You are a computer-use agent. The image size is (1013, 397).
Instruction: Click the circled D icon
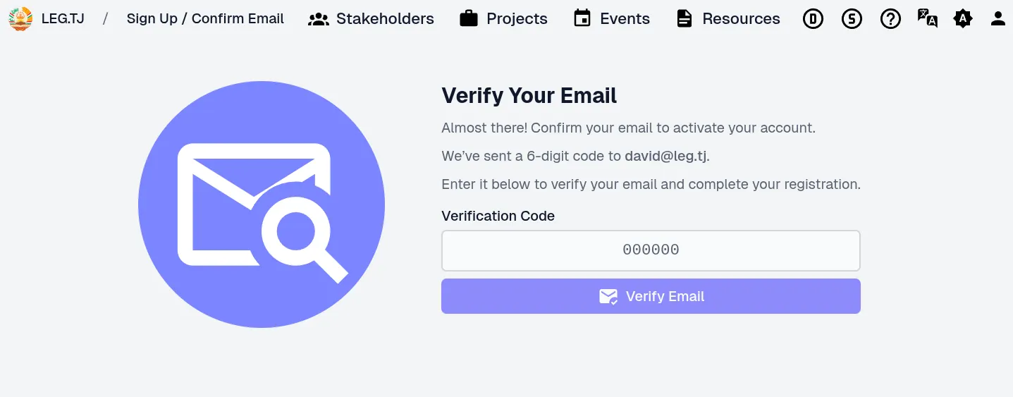pyautogui.click(x=813, y=19)
